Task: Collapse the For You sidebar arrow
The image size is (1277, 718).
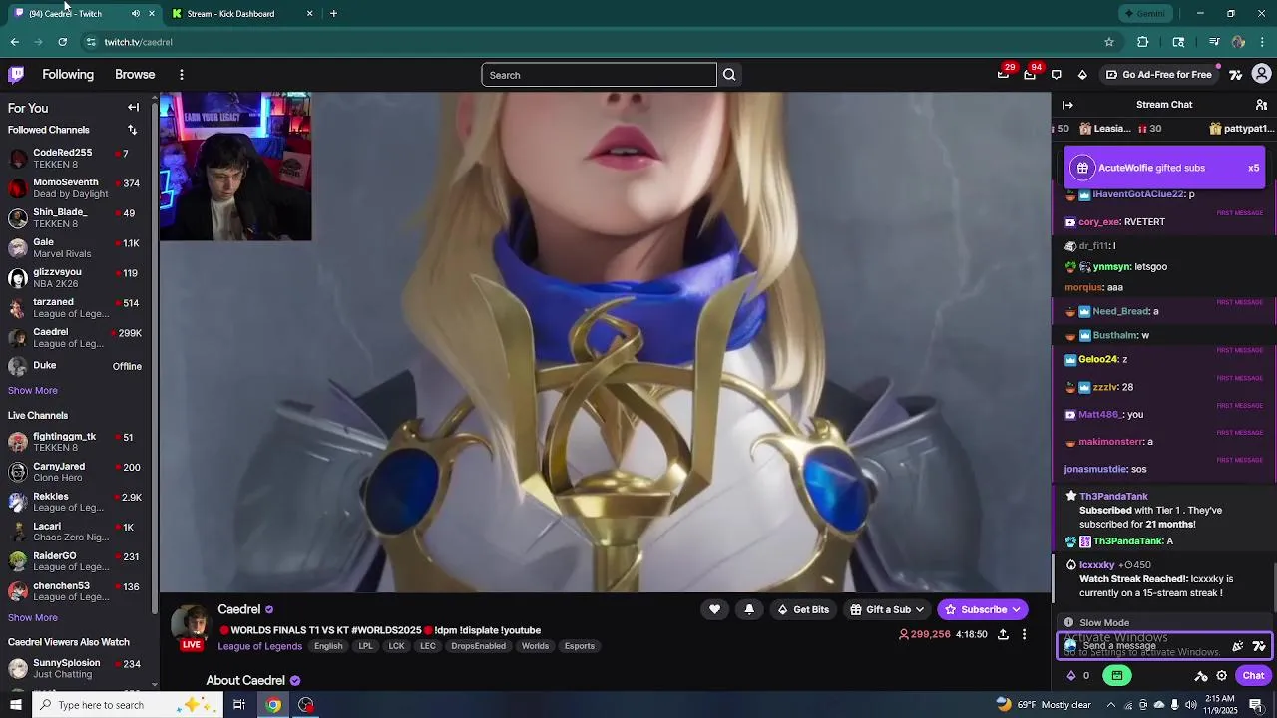Action: [133, 107]
